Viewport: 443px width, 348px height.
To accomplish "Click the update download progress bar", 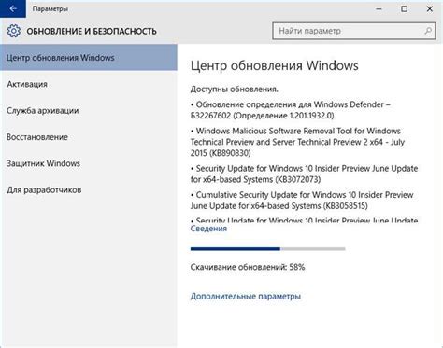I will click(x=268, y=249).
